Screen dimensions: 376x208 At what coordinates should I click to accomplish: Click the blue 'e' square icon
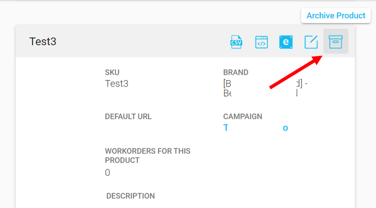(x=286, y=42)
